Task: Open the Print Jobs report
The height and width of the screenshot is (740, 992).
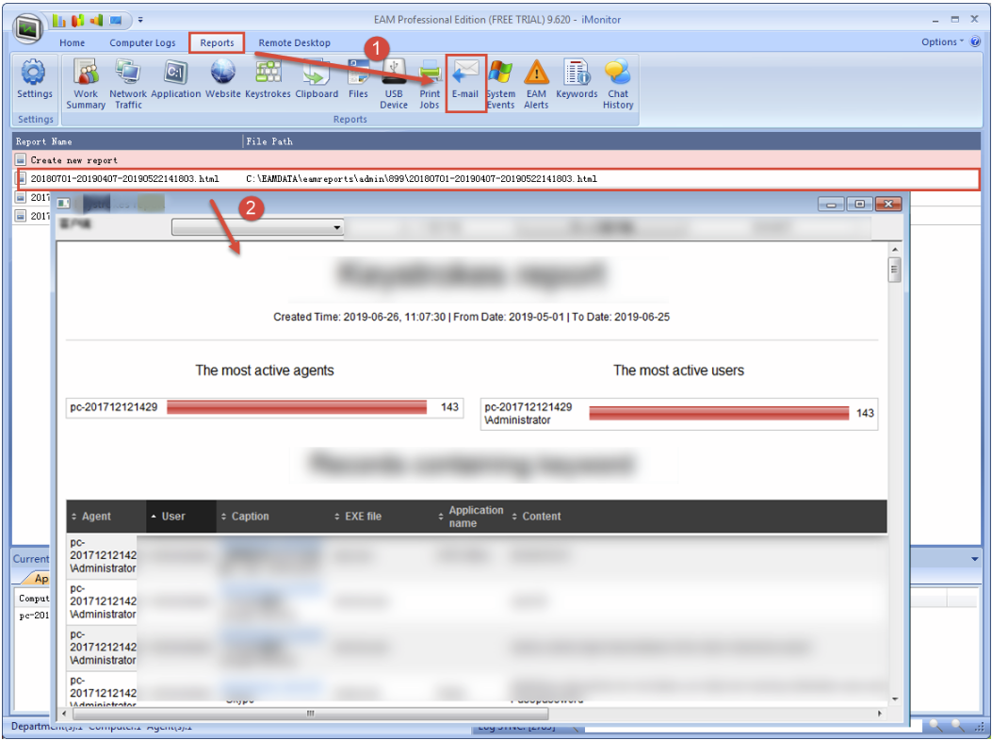Action: (430, 83)
